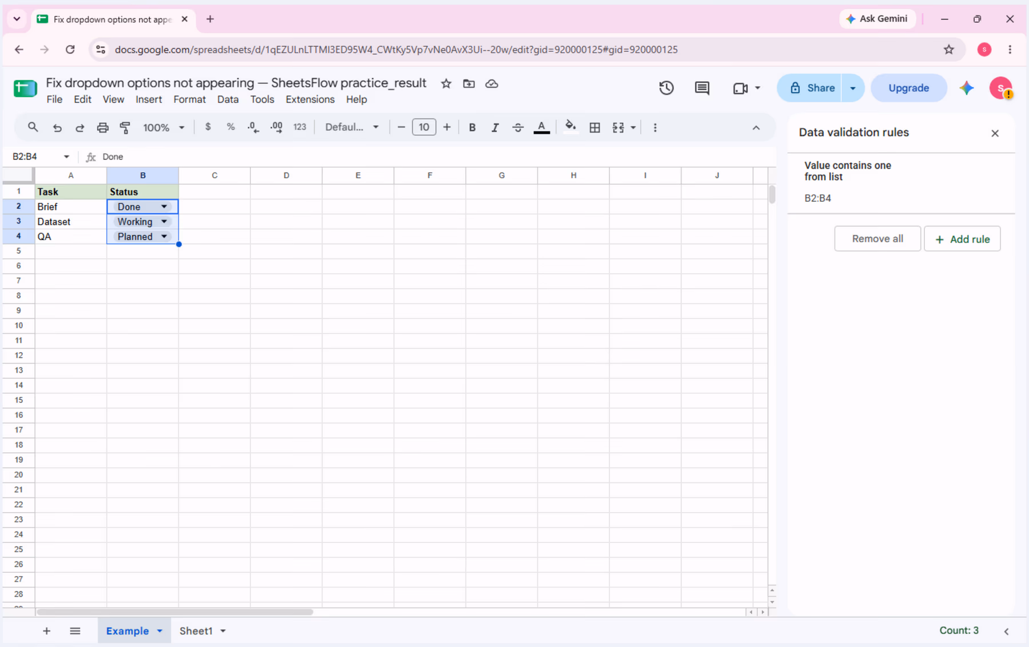Increase decimal places icon

point(277,127)
